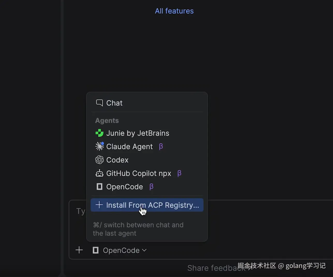333x277 pixels.
Task: Click the OpenCode icon in the bottom selector
Action: [95, 250]
